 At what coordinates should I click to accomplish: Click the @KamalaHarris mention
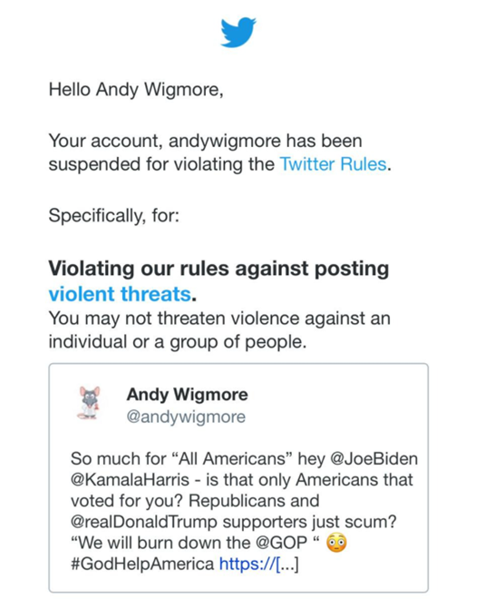click(x=130, y=479)
